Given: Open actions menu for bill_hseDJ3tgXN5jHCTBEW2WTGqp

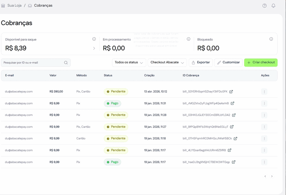Looking at the screenshot, I should [x=264, y=162].
